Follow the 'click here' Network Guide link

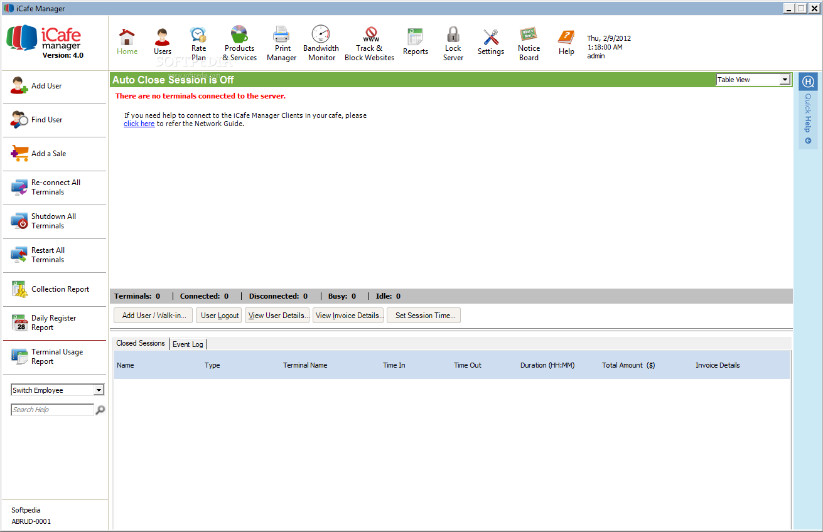pos(139,124)
